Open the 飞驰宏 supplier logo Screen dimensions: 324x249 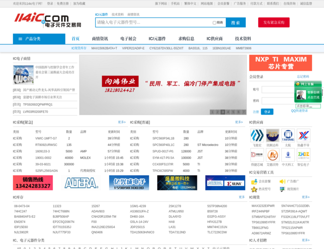point(257,135)
